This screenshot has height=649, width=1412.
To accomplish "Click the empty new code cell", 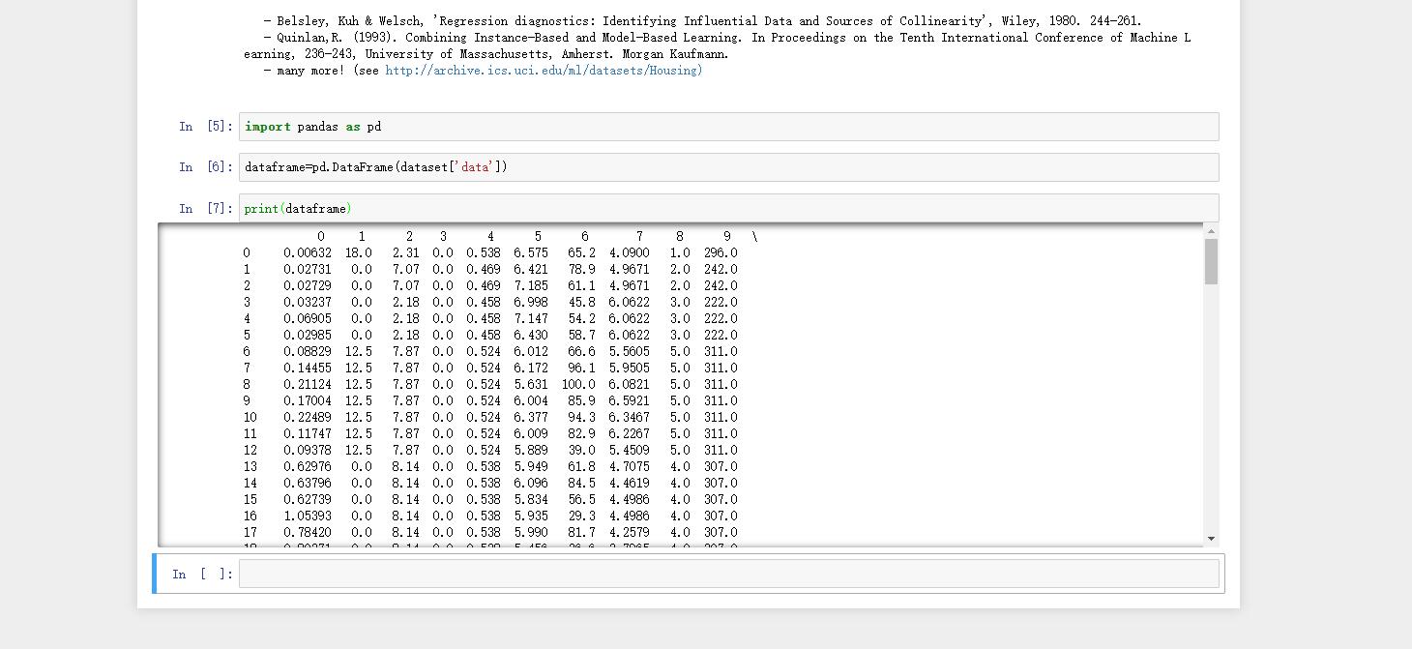I will [728, 574].
